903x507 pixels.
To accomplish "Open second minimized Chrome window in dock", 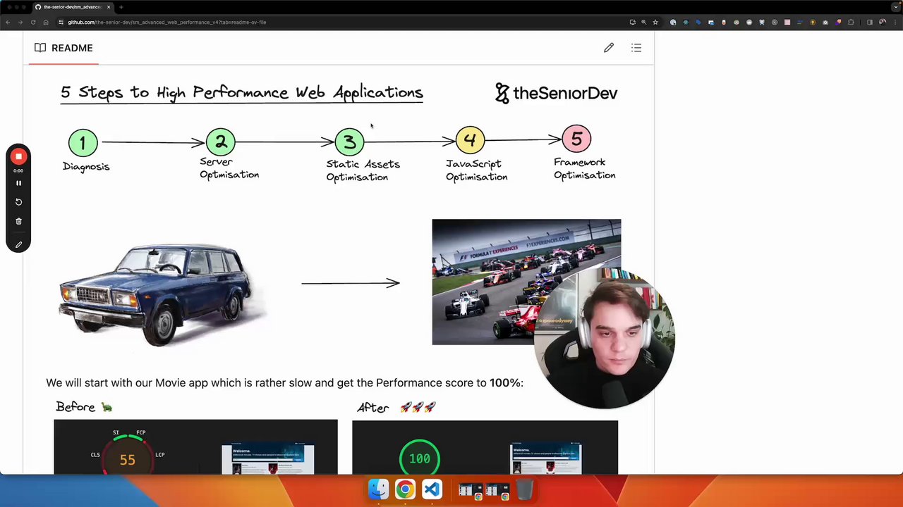I will tap(497, 490).
